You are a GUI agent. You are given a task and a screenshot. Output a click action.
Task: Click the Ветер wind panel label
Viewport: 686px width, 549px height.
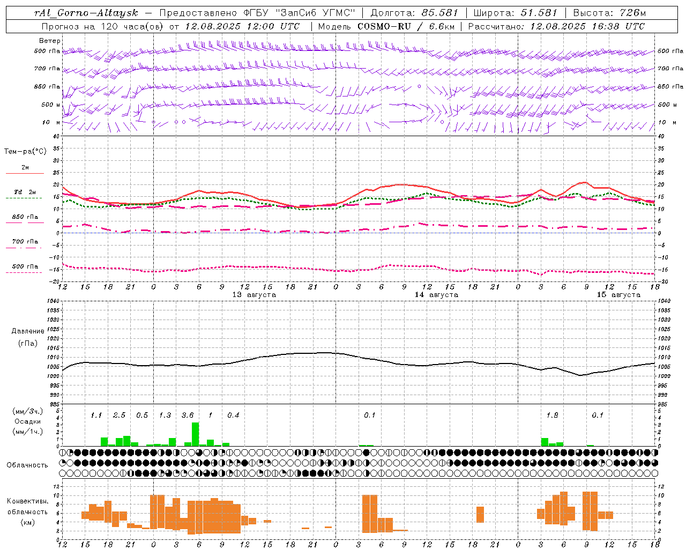pos(50,41)
